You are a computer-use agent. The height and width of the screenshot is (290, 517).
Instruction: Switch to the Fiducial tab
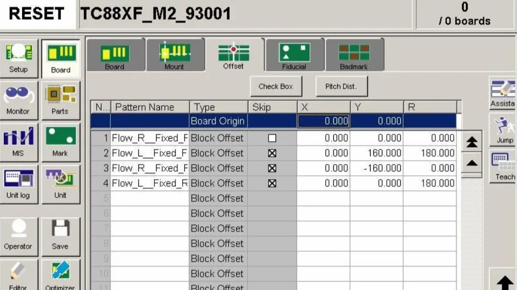pyautogui.click(x=294, y=56)
